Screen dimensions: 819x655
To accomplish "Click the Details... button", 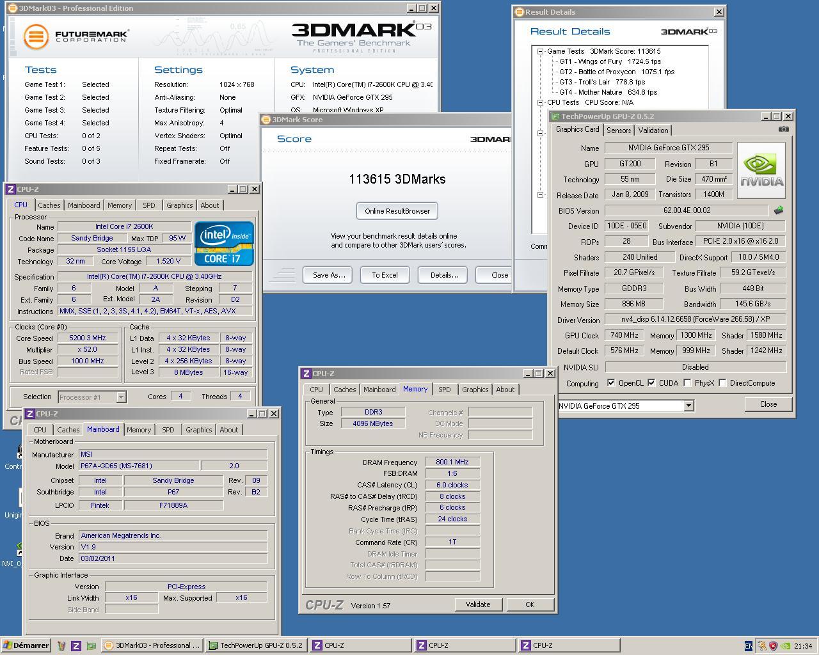I will tap(444, 275).
